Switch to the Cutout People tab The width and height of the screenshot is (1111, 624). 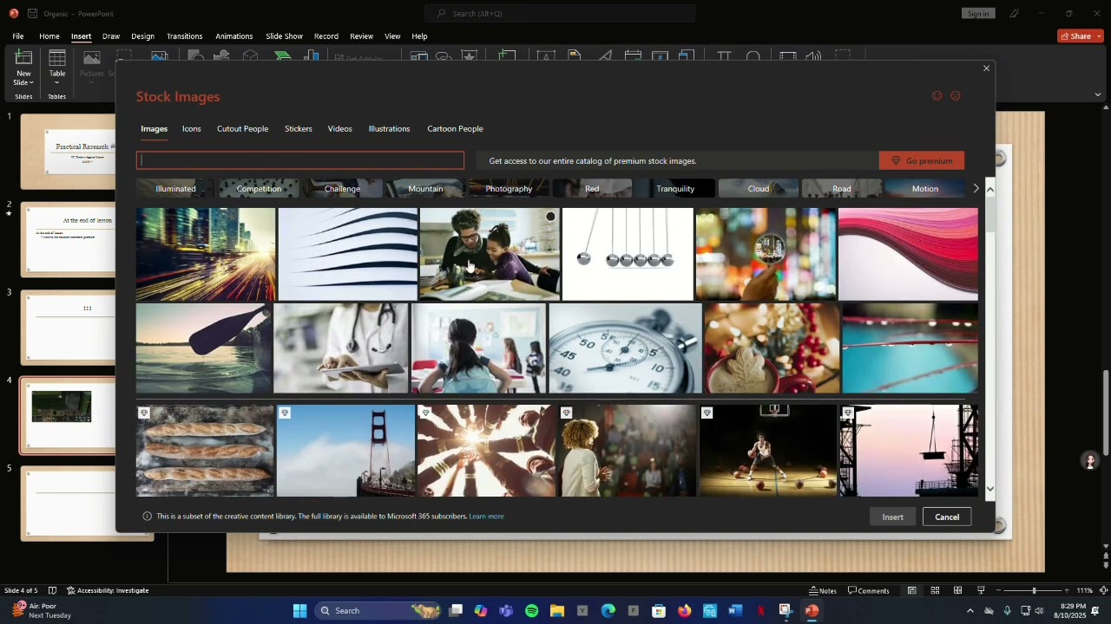242,129
